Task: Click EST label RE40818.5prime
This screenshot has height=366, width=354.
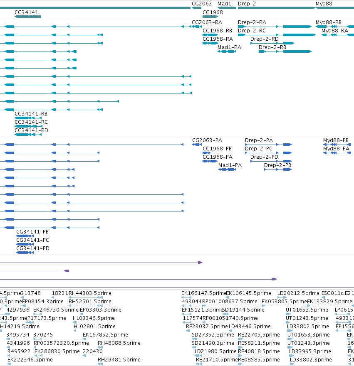Action: pyautogui.click(x=259, y=351)
